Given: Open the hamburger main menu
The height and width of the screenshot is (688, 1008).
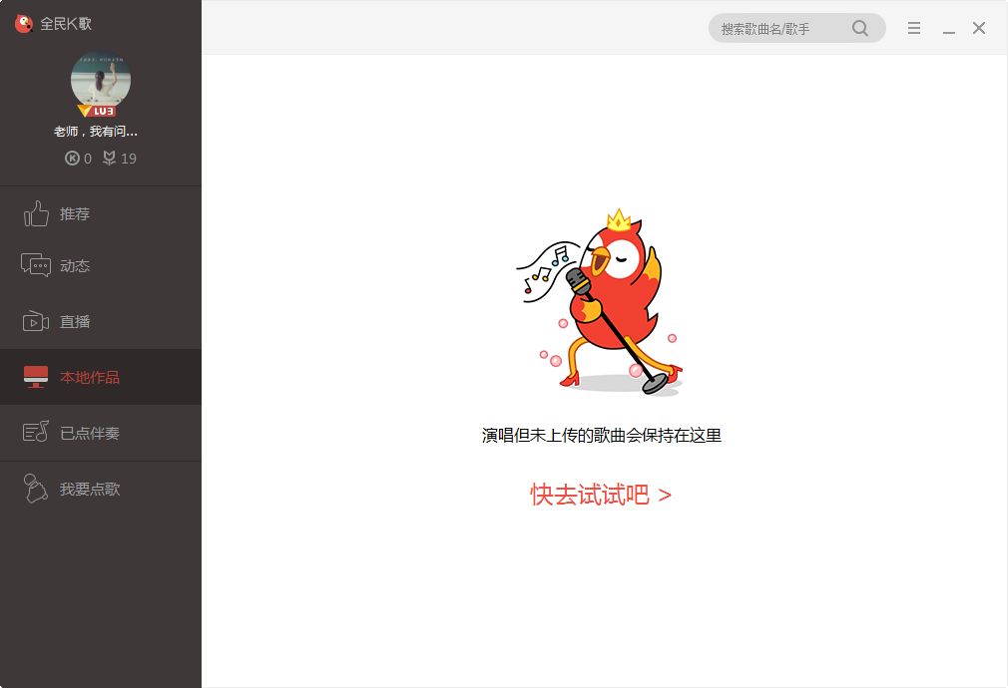Looking at the screenshot, I should coord(913,28).
